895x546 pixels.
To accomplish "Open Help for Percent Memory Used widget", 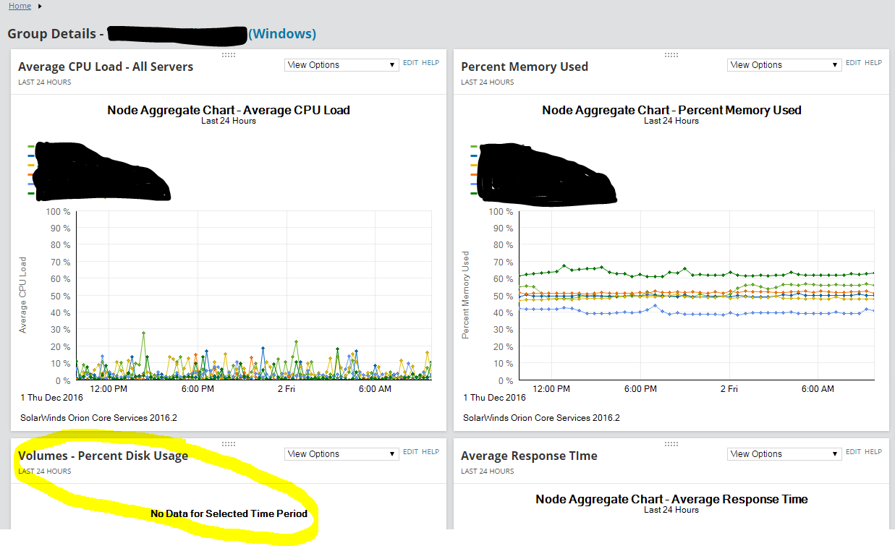I will (x=873, y=63).
